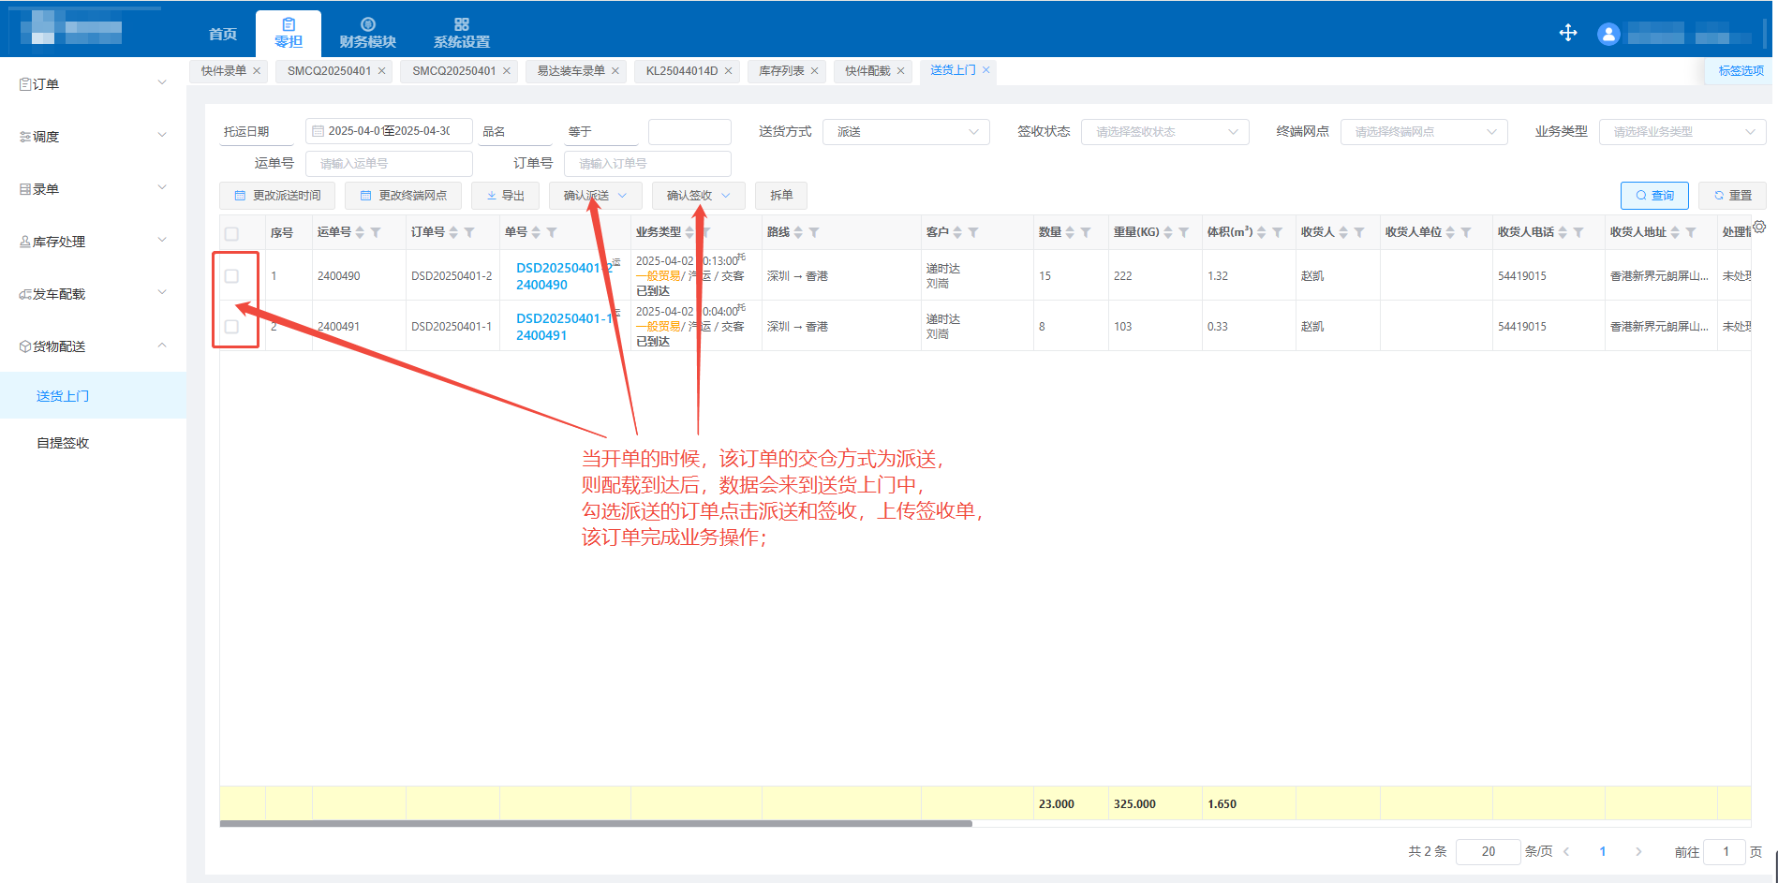Image resolution: width=1778 pixels, height=883 pixels.
Task: Open the 托运日期 date range picker
Action: (389, 131)
